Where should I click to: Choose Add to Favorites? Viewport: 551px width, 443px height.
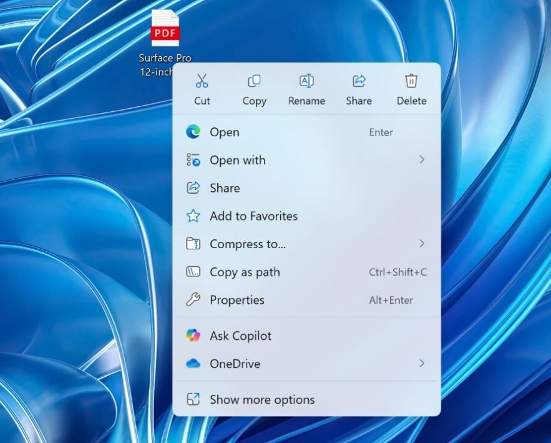click(306, 216)
